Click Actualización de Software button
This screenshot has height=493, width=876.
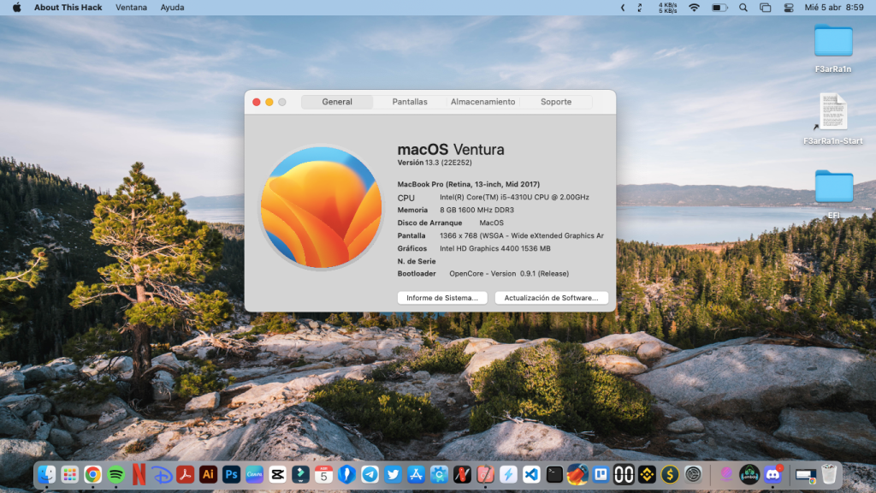tap(552, 298)
